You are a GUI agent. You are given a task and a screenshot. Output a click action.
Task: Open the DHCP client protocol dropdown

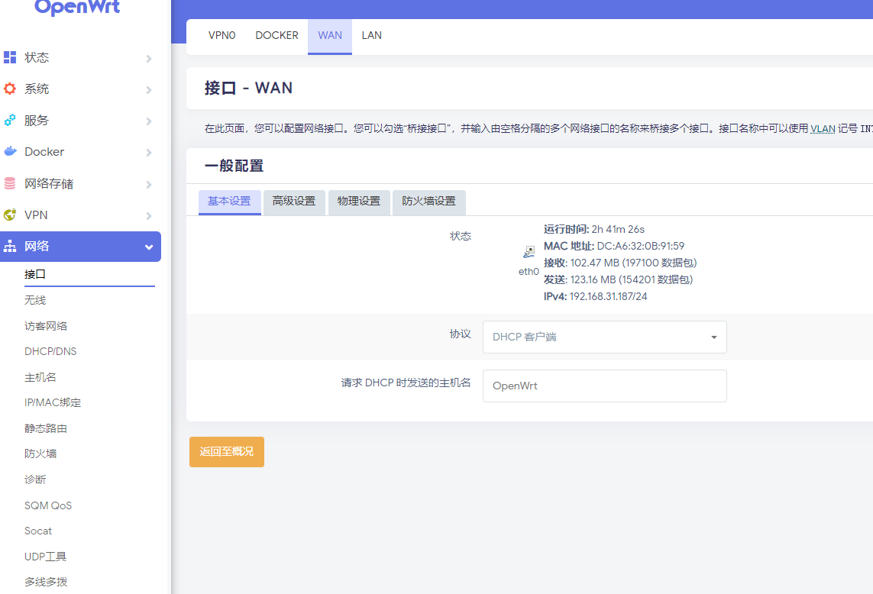pyautogui.click(x=604, y=337)
